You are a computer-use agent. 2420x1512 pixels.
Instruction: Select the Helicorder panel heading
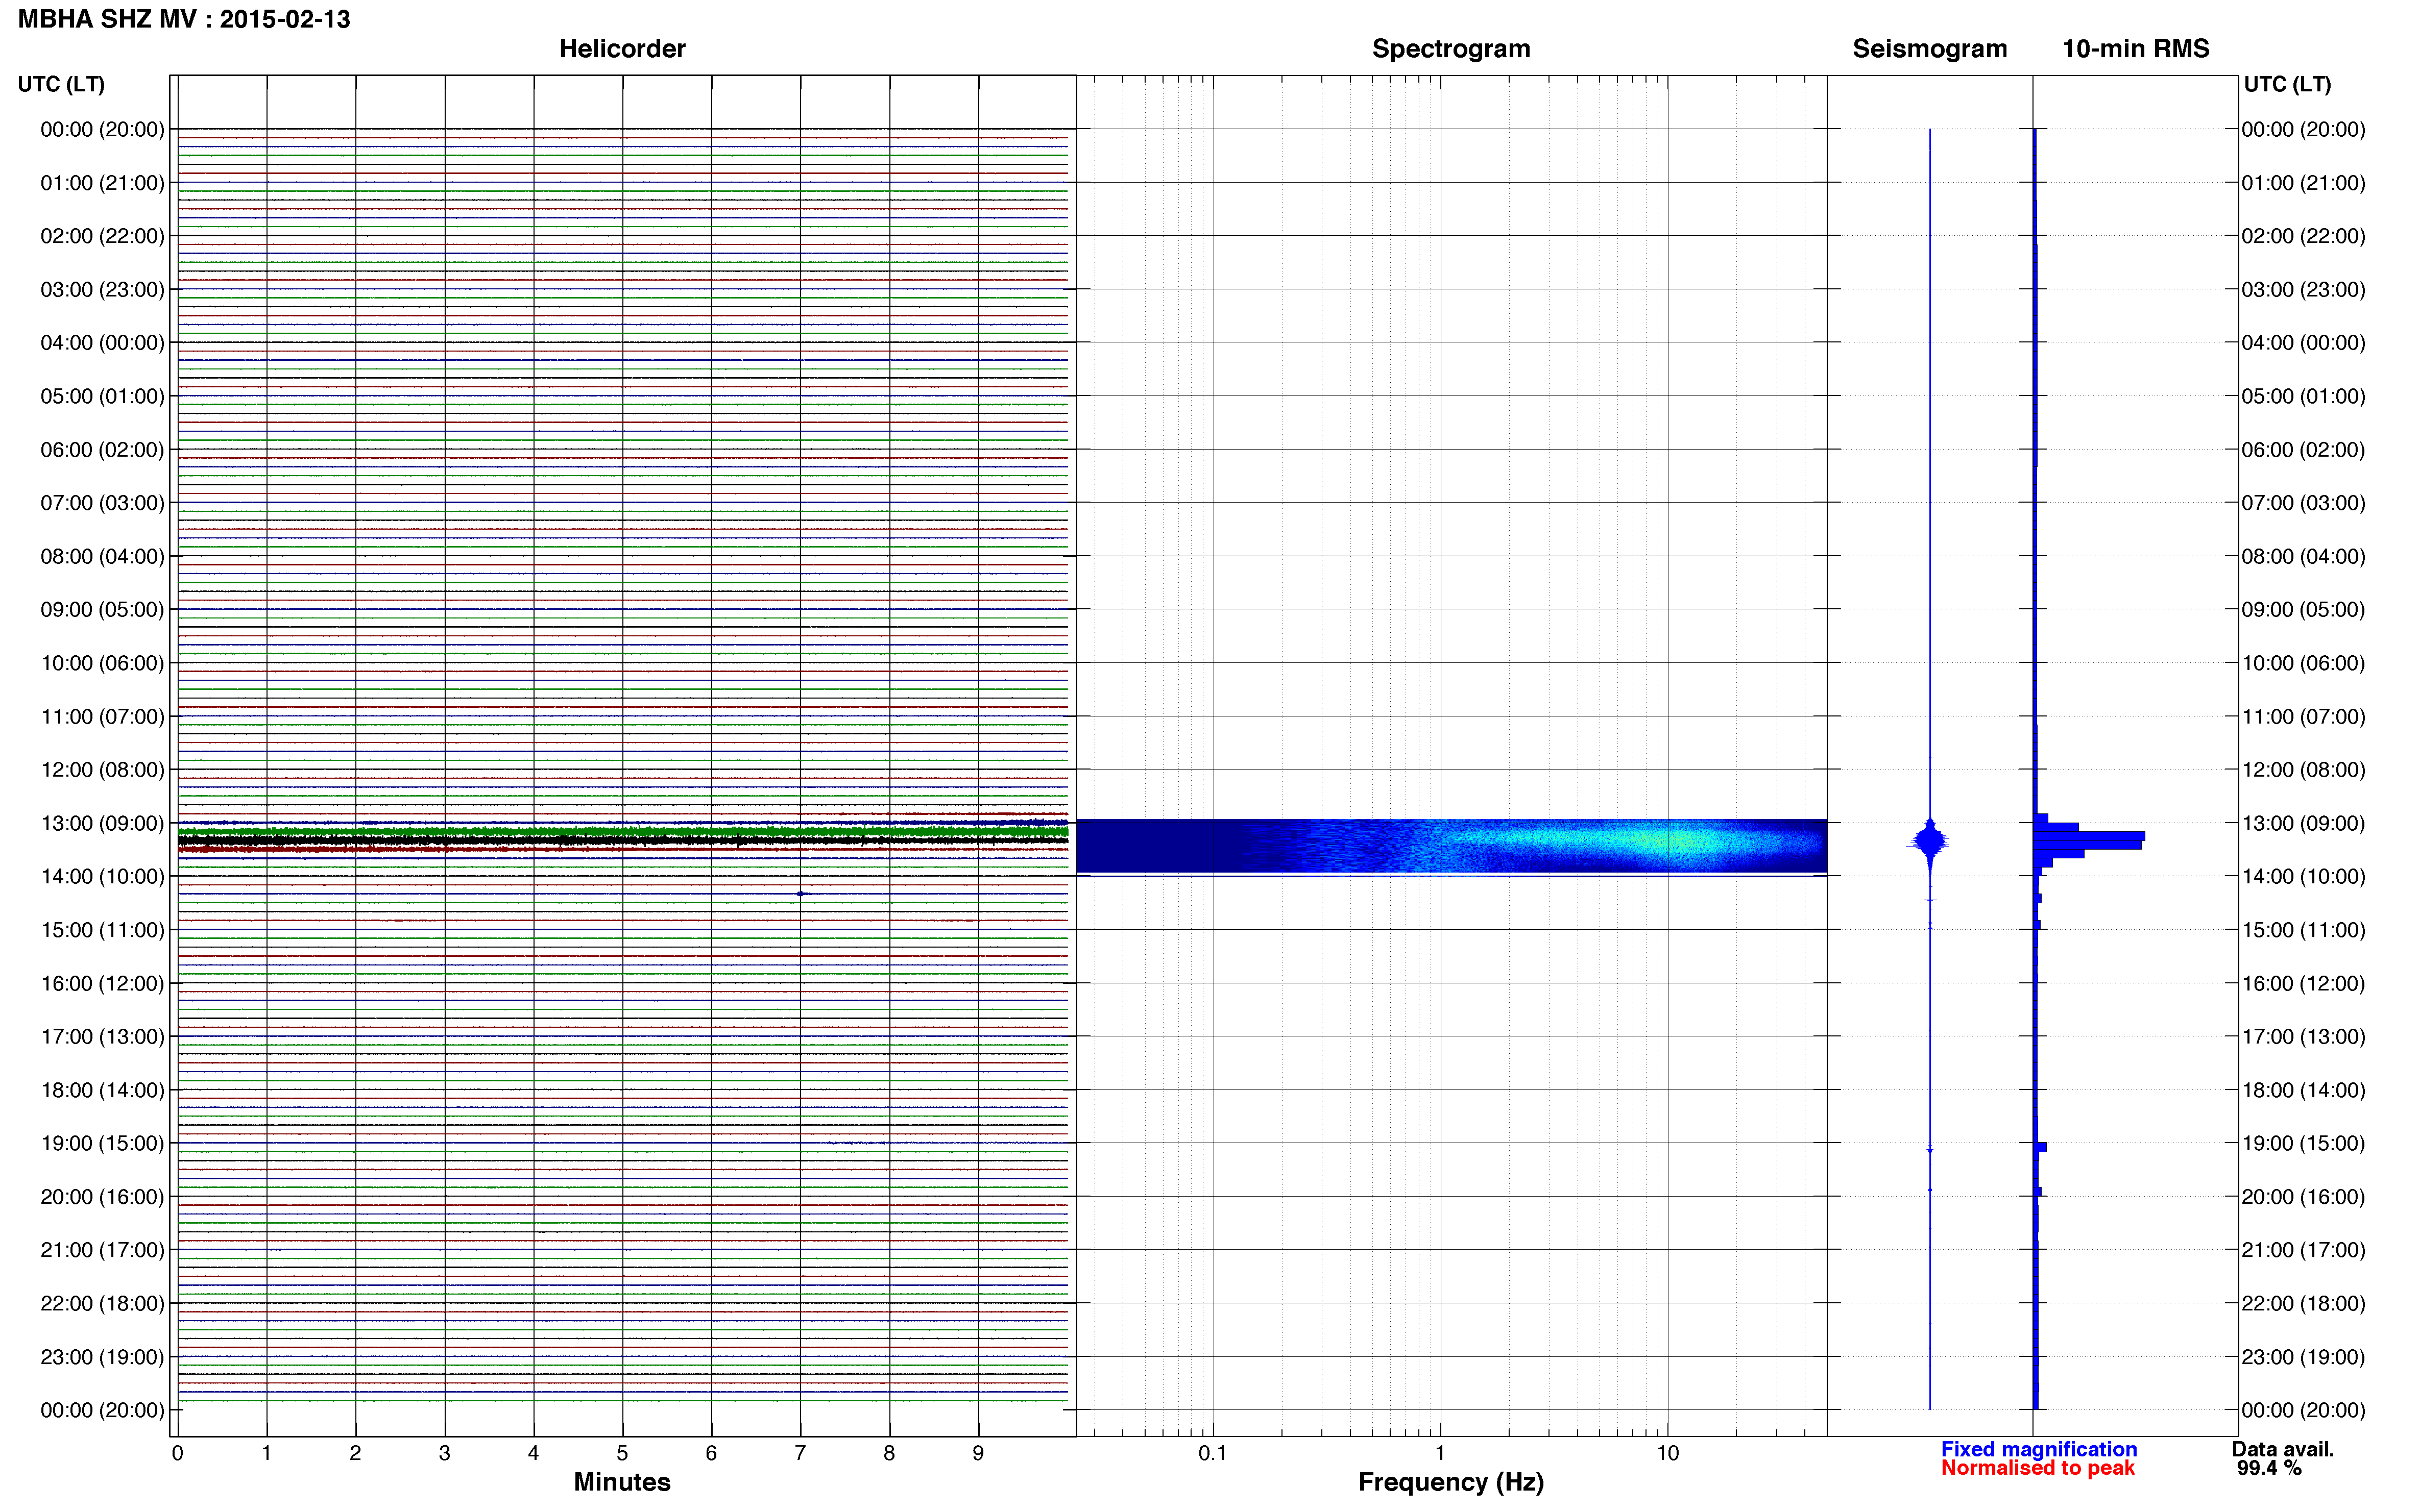coord(622,48)
